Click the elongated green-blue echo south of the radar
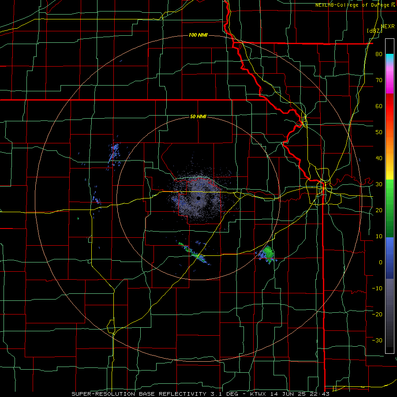 pyautogui.click(x=194, y=254)
